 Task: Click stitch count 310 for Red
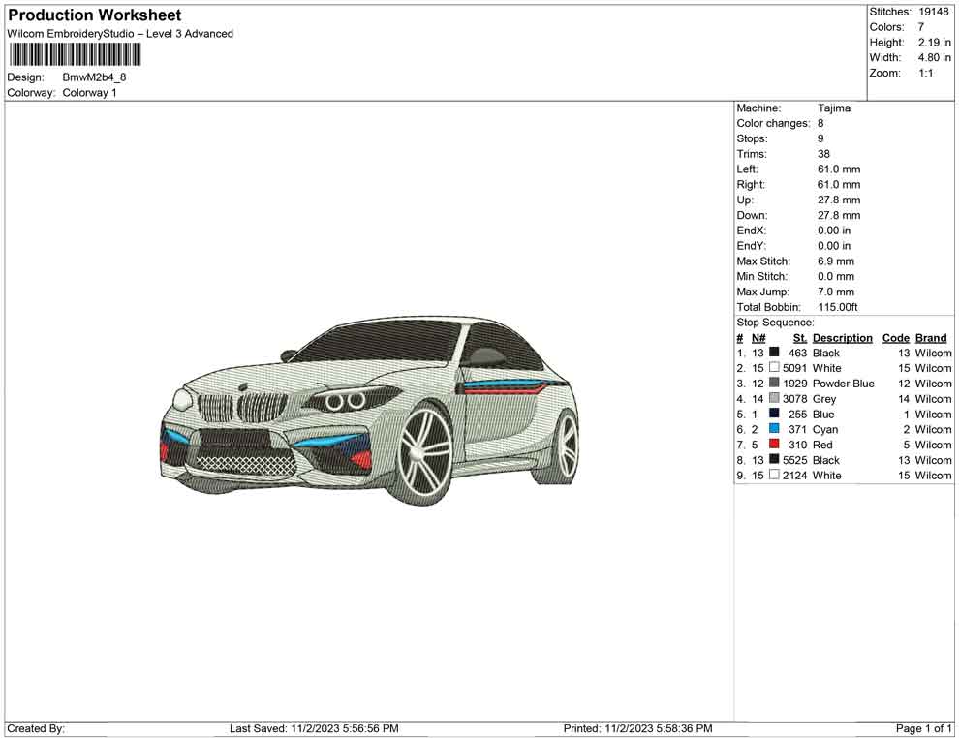pyautogui.click(x=797, y=445)
